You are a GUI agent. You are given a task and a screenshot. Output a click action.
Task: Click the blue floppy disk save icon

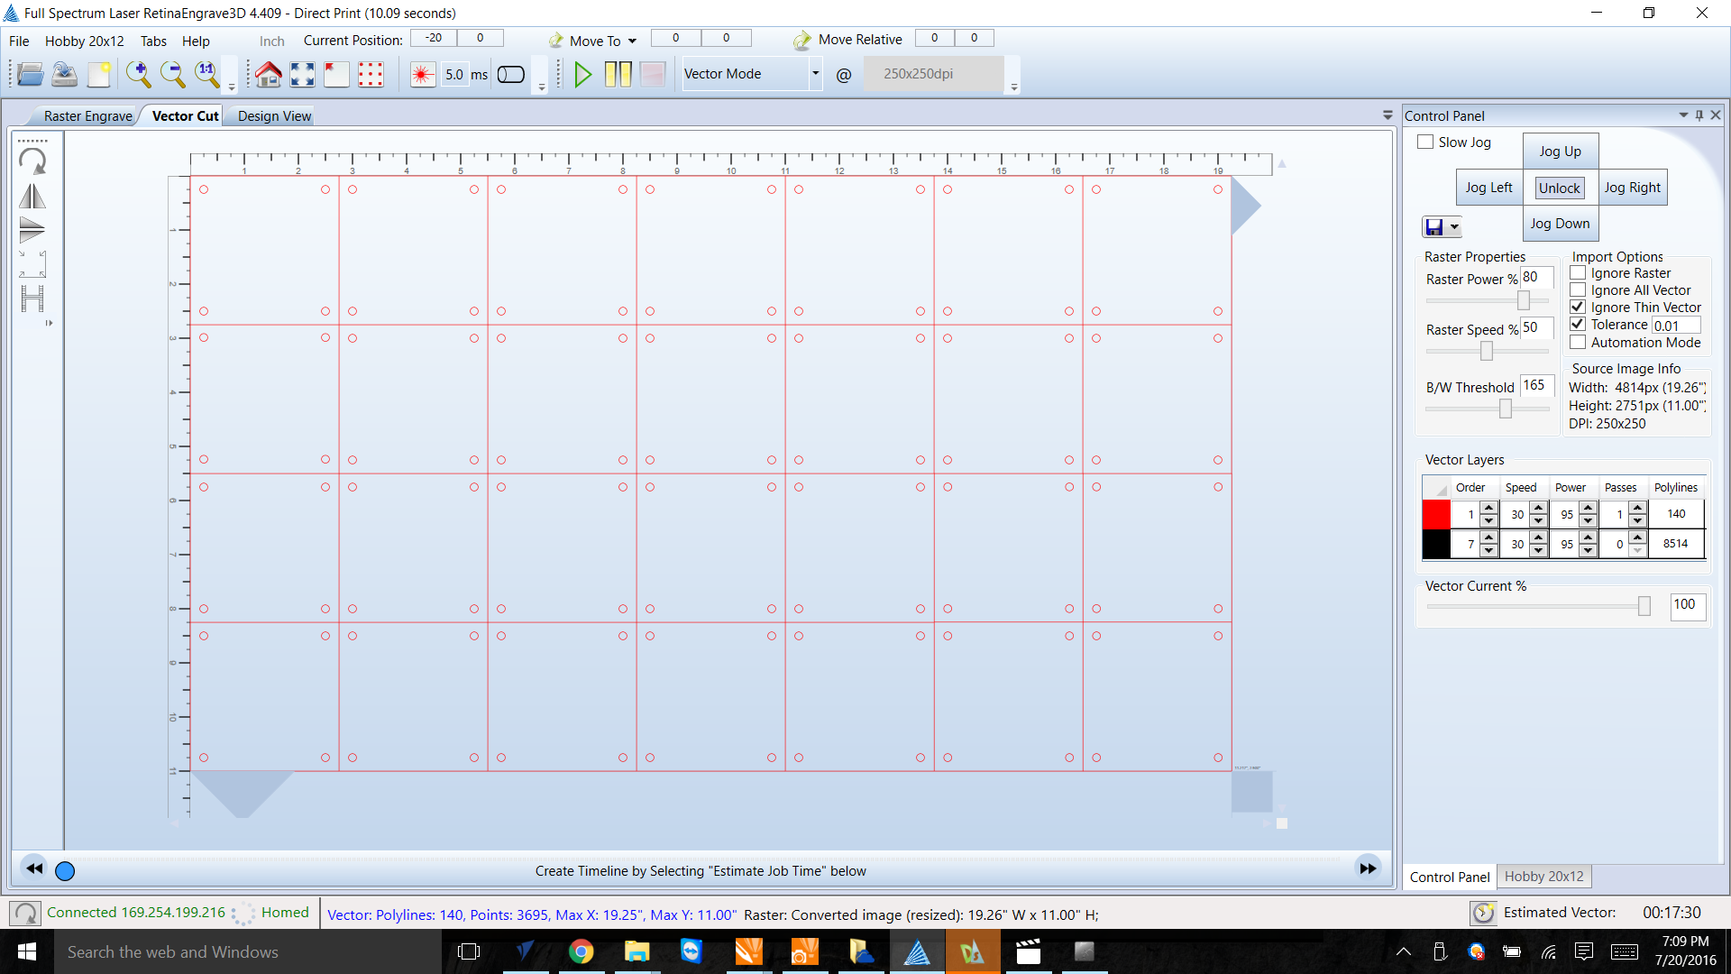(x=1433, y=227)
